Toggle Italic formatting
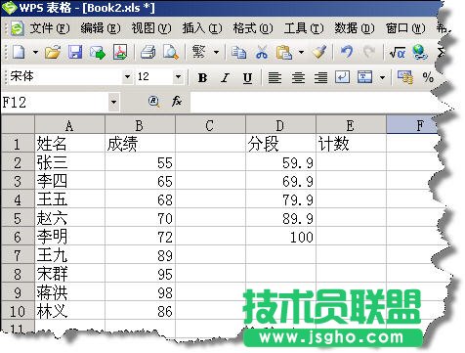The width and height of the screenshot is (465, 353). coord(225,78)
